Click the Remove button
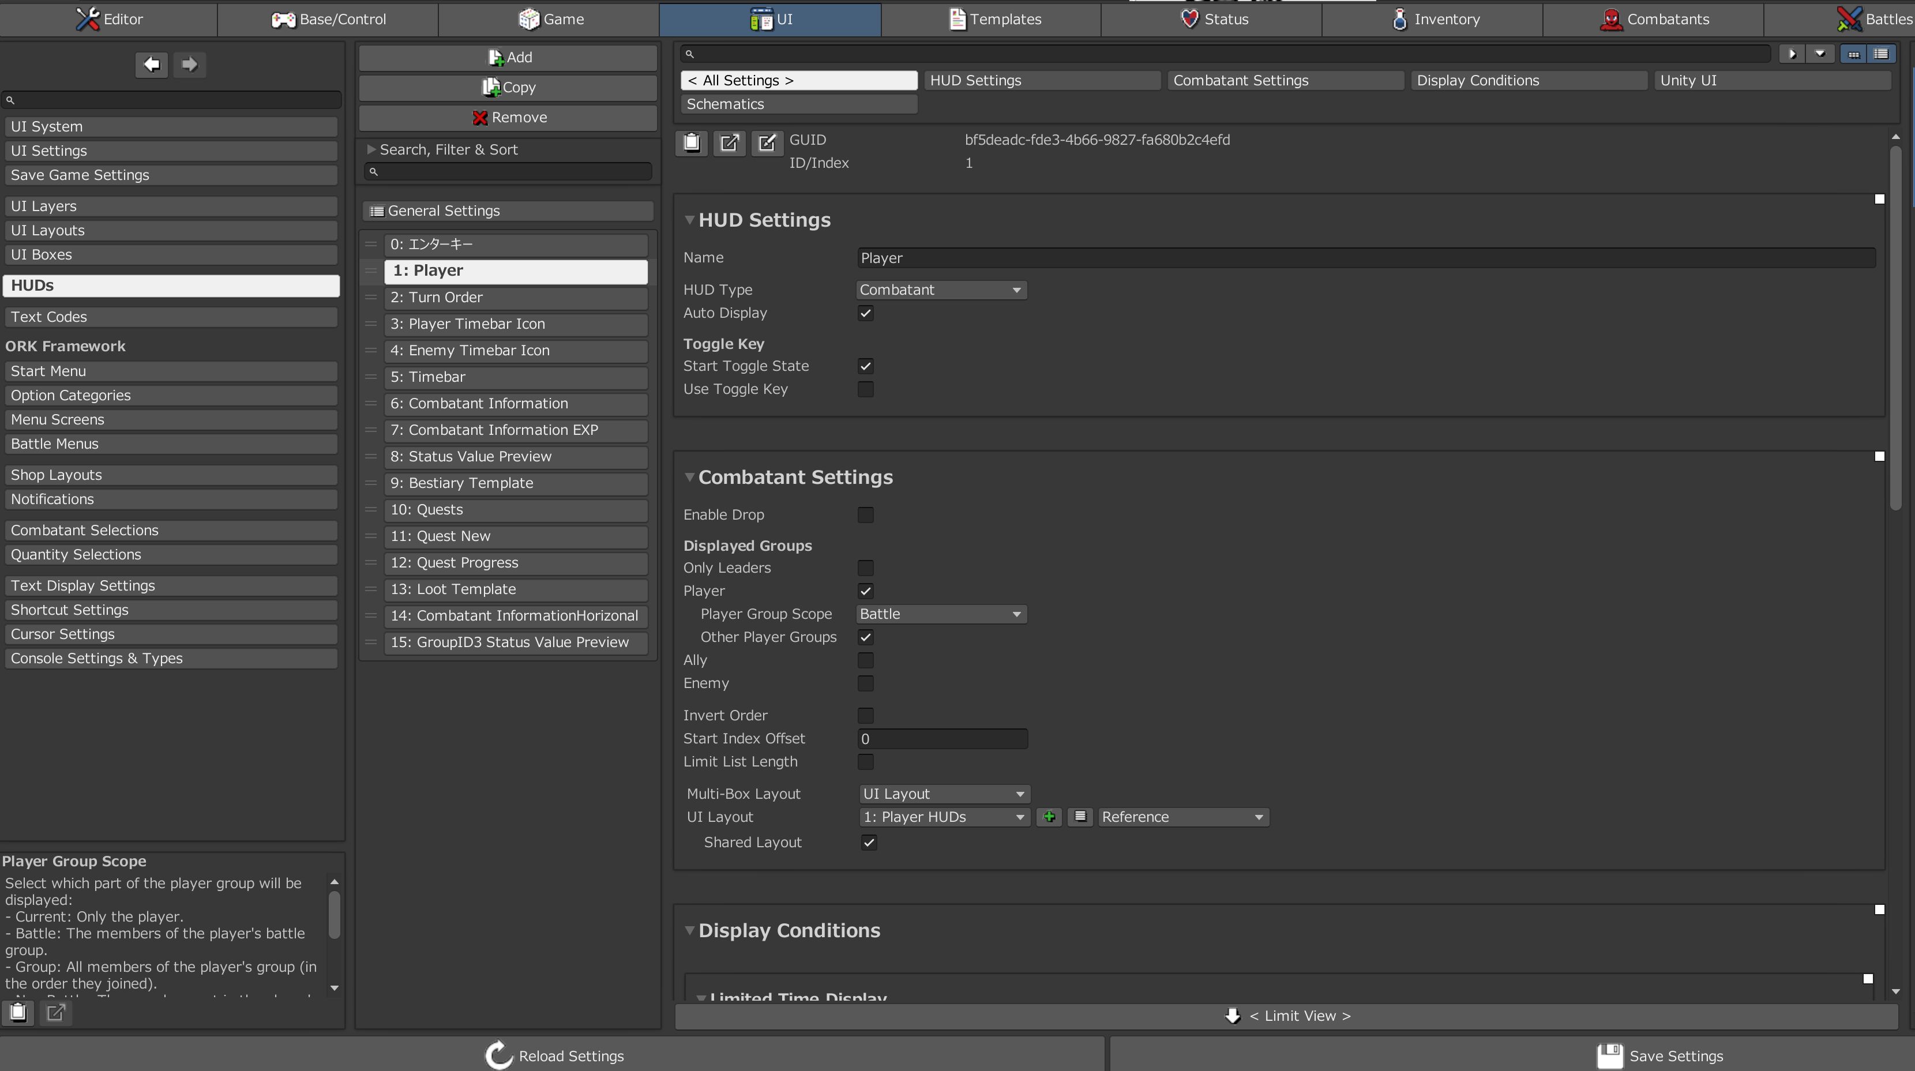1915x1071 pixels. coord(509,118)
